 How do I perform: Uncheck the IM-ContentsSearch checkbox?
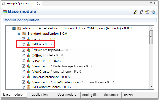point(24,87)
